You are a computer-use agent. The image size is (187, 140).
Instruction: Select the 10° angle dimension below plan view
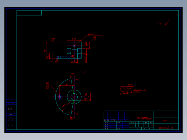pos(72,119)
